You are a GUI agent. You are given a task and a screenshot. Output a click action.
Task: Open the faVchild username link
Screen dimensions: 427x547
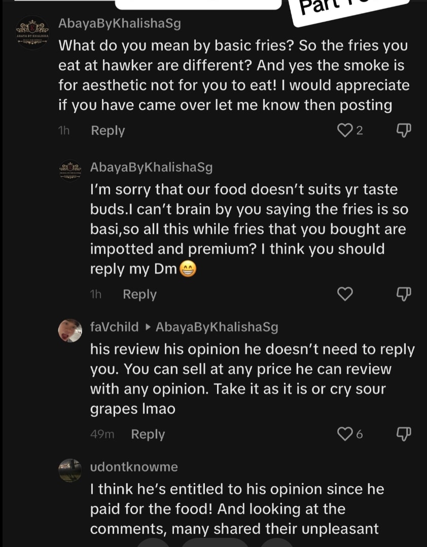pos(114,327)
